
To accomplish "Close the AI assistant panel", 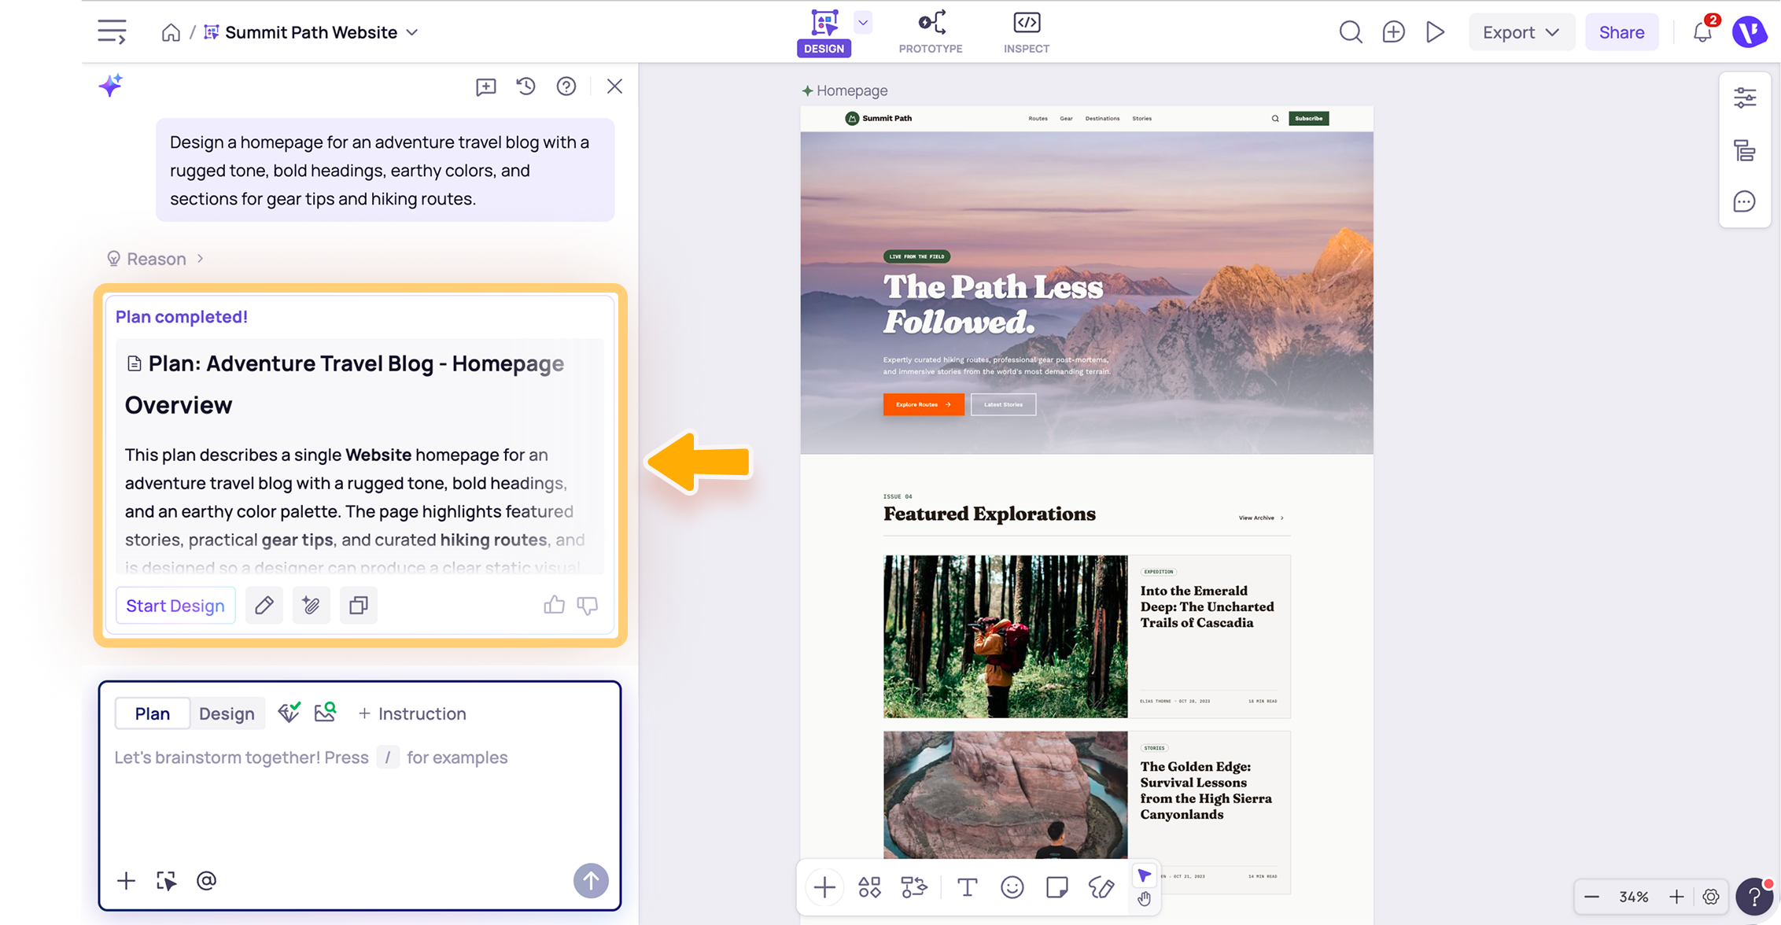I will point(614,87).
